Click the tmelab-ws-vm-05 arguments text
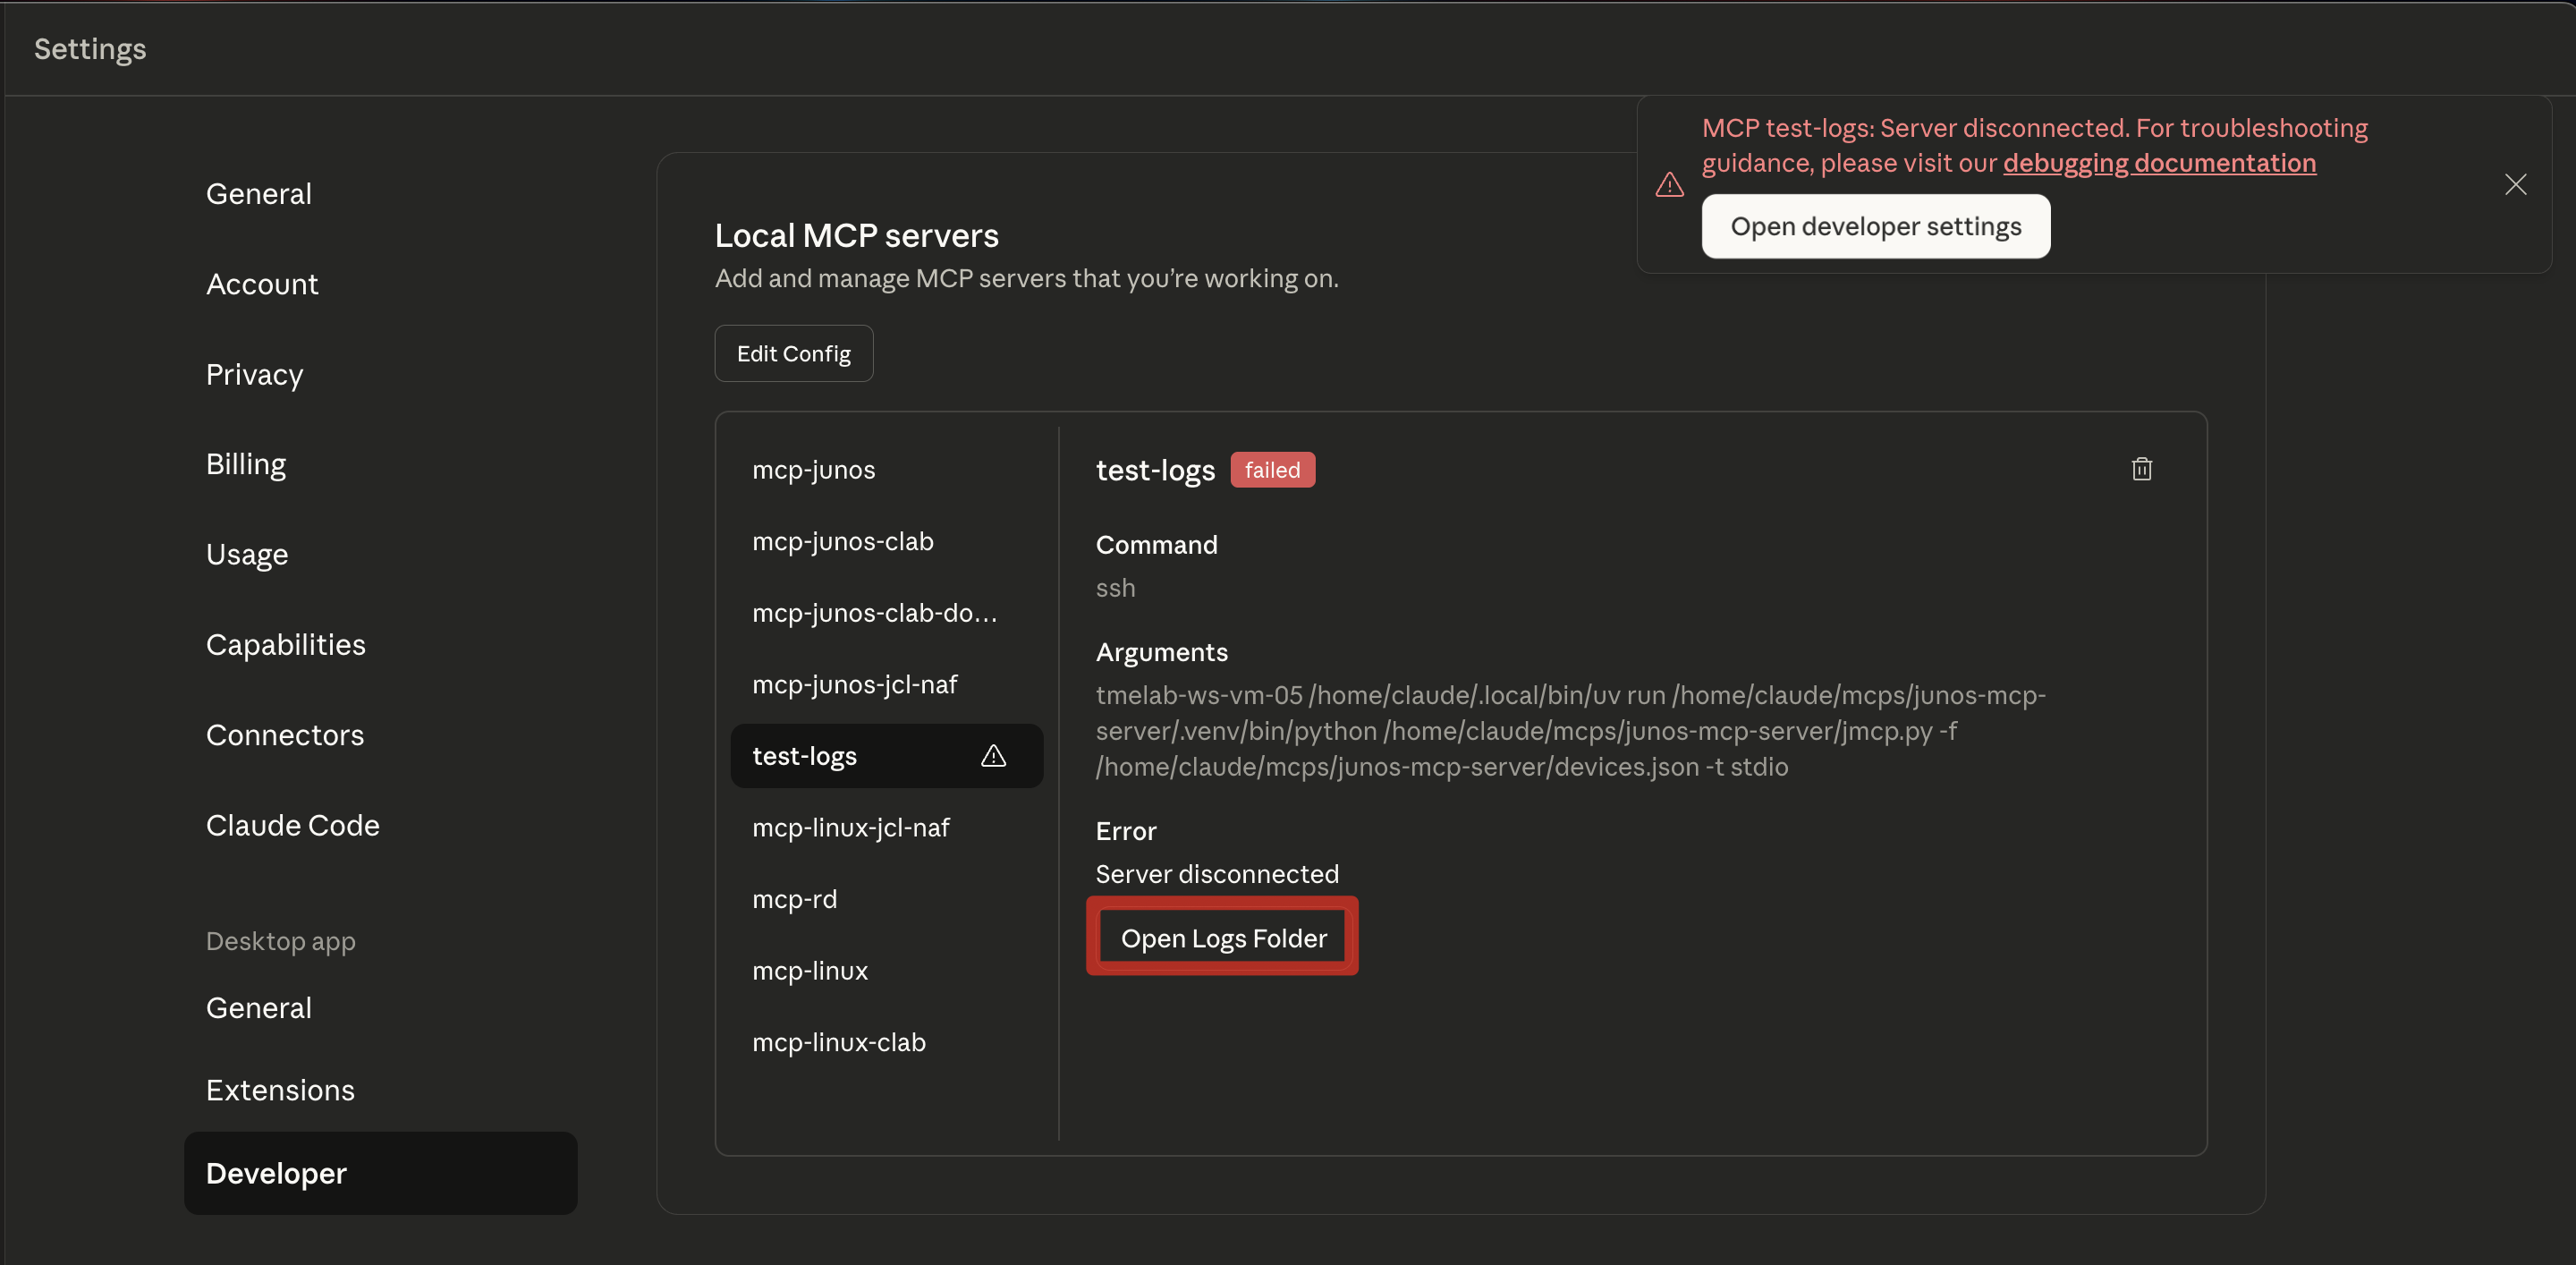This screenshot has height=1265, width=2576. [1570, 731]
